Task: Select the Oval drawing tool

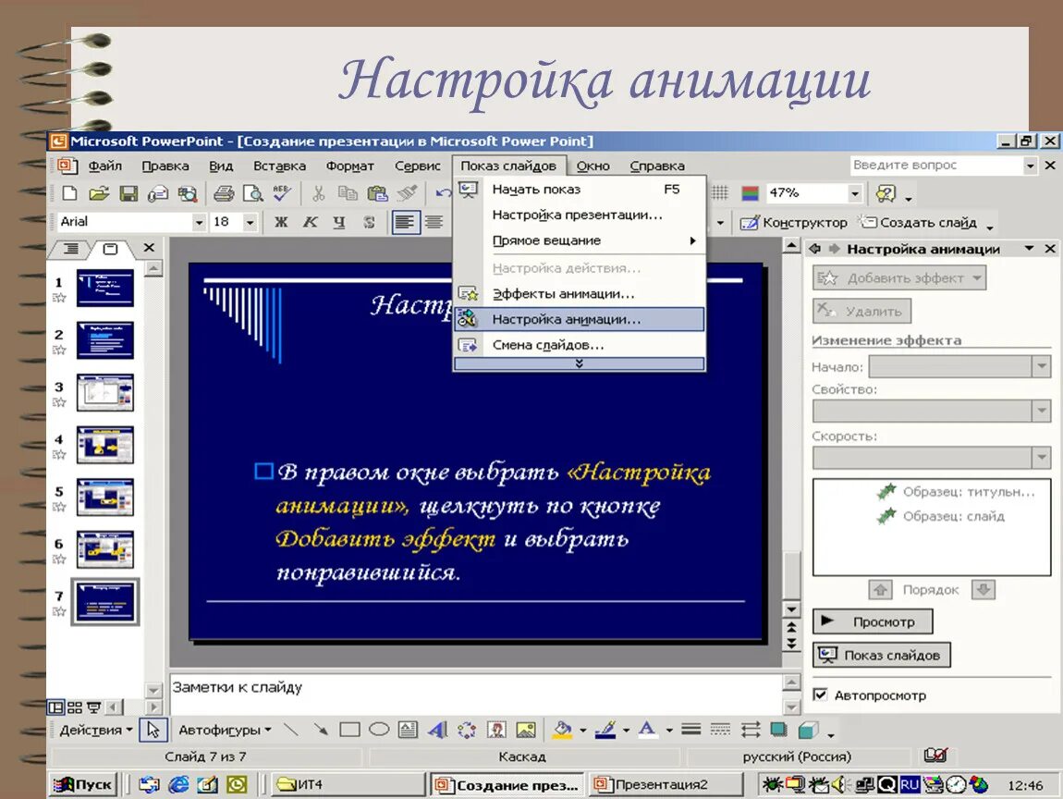Action: coord(379,730)
